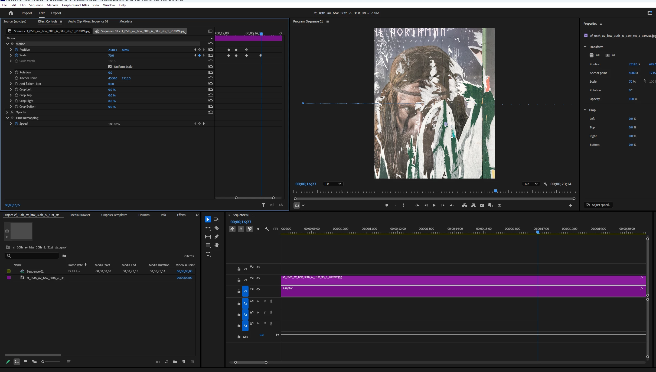Hide track V2 with eye icon
The height and width of the screenshot is (372, 656).
(x=258, y=278)
